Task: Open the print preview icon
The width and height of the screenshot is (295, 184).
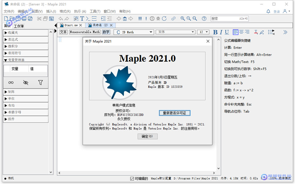Action: (30, 18)
